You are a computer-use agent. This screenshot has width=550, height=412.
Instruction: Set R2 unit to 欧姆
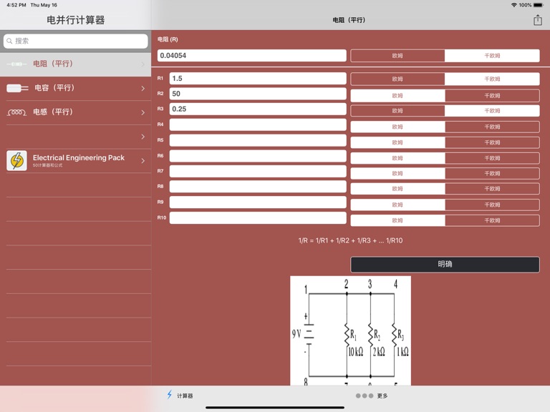coord(397,95)
